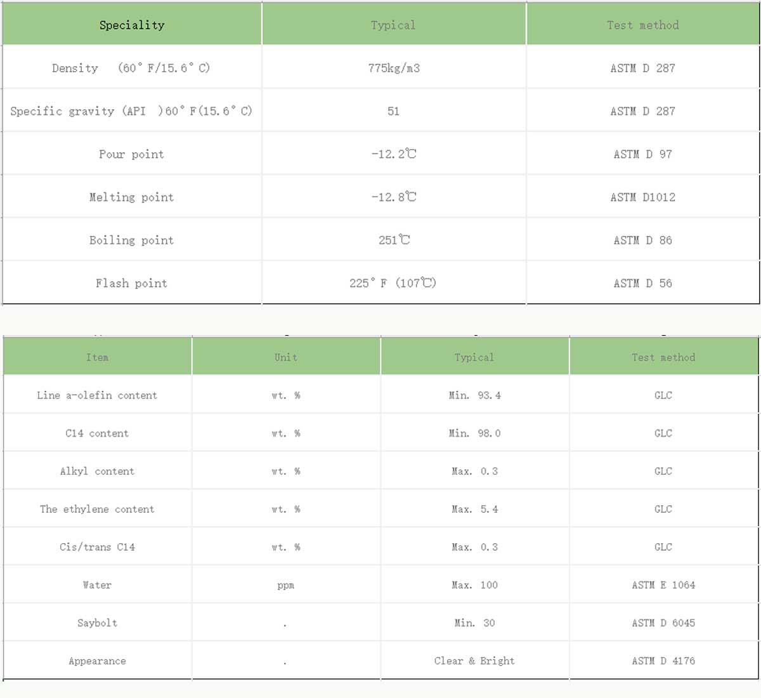761x698 pixels.
Task: Click the Specific gravity value 51
Action: coord(394,111)
